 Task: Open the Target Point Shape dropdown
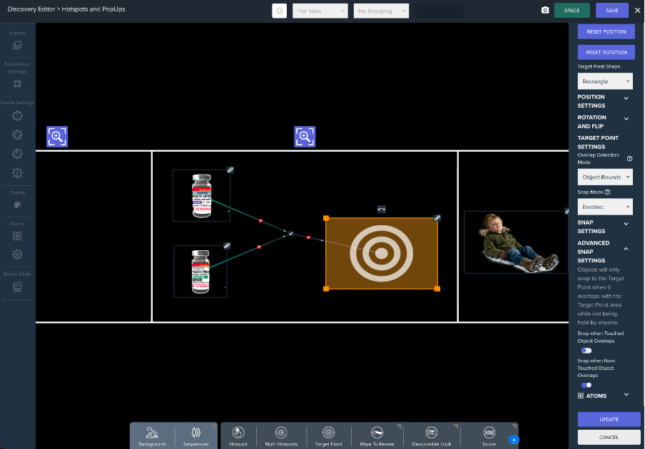[x=605, y=81]
